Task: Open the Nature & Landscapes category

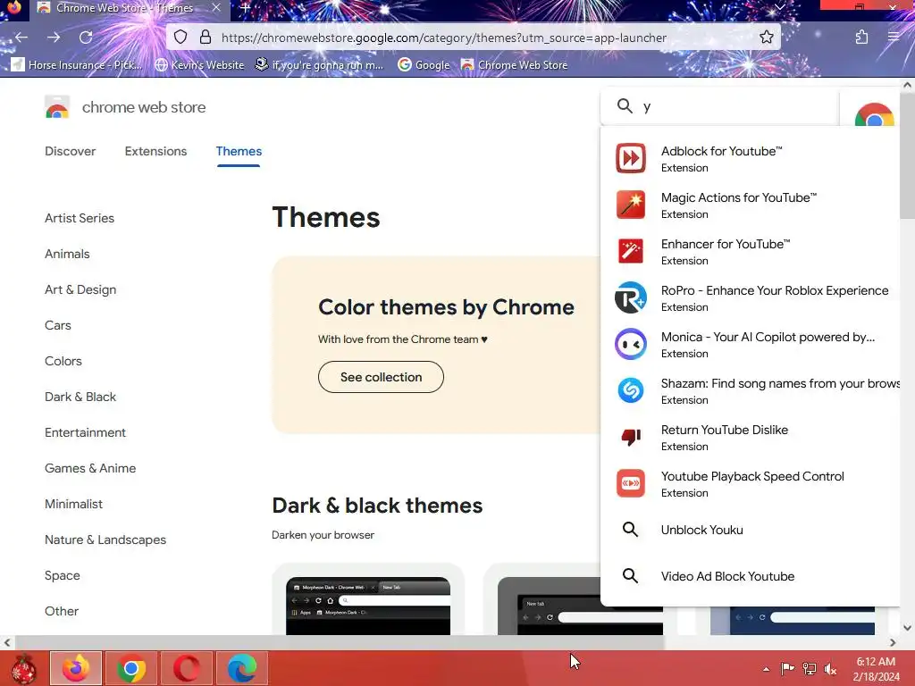Action: (x=105, y=540)
